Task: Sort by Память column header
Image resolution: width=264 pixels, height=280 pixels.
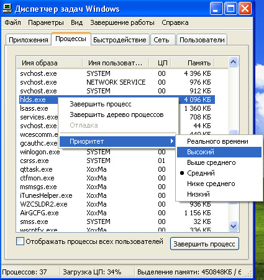Action: 193,63
